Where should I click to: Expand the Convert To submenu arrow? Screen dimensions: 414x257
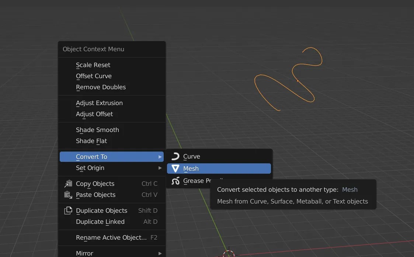click(160, 157)
